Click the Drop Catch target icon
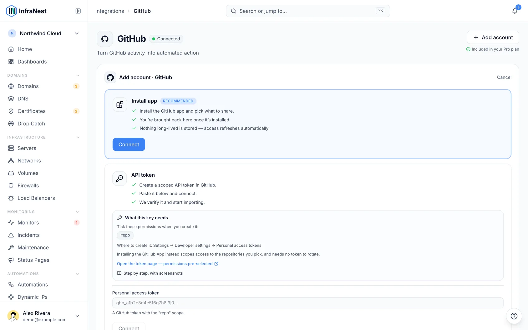 click(11, 124)
